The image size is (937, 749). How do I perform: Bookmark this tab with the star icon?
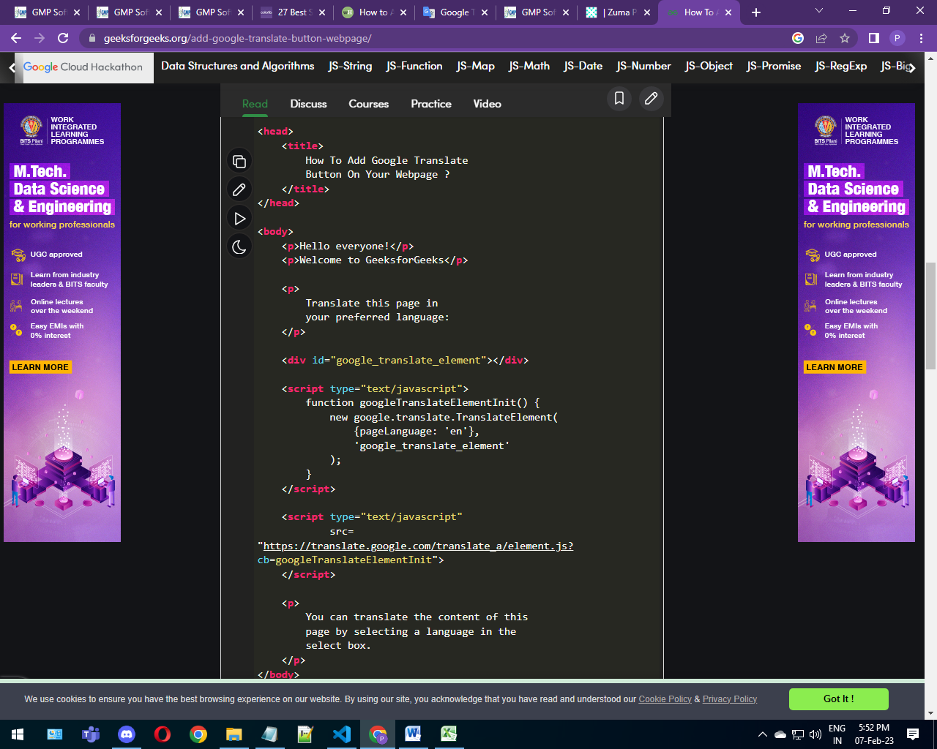tap(845, 38)
